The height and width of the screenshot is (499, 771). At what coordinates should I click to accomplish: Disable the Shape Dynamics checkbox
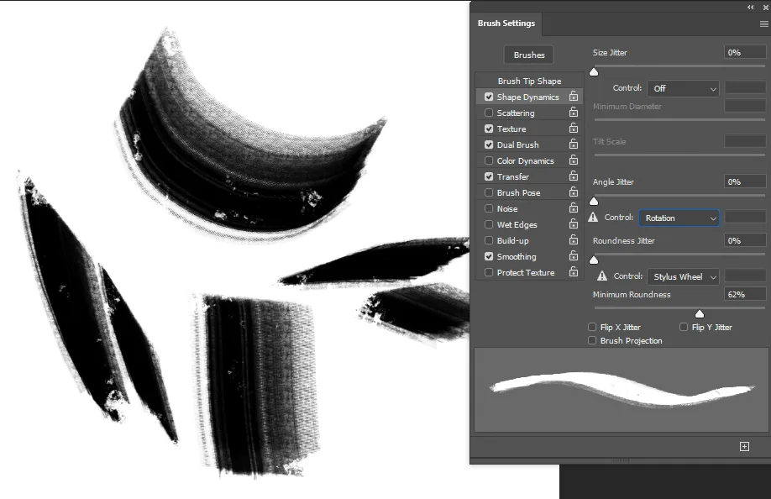pyautogui.click(x=489, y=97)
